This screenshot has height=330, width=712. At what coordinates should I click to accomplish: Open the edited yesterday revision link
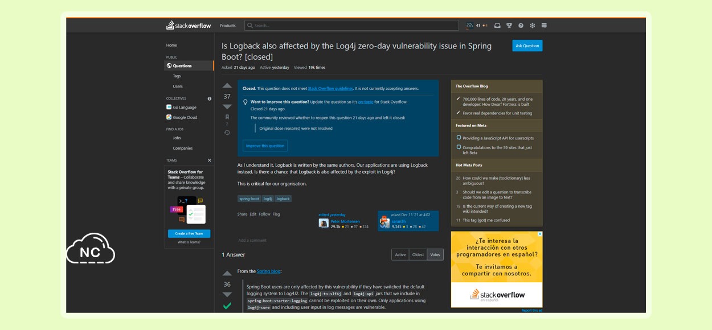coord(332,214)
